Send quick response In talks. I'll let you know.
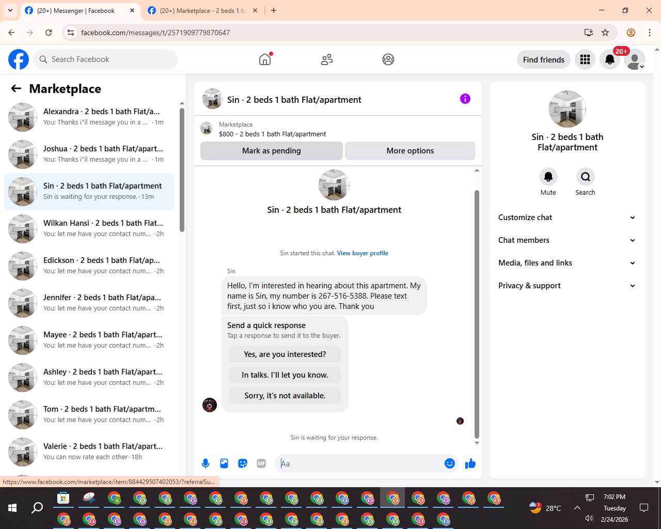This screenshot has height=529, width=661. pos(285,375)
